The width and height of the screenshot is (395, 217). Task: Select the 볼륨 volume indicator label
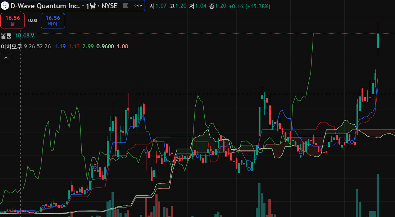[x=6, y=36]
